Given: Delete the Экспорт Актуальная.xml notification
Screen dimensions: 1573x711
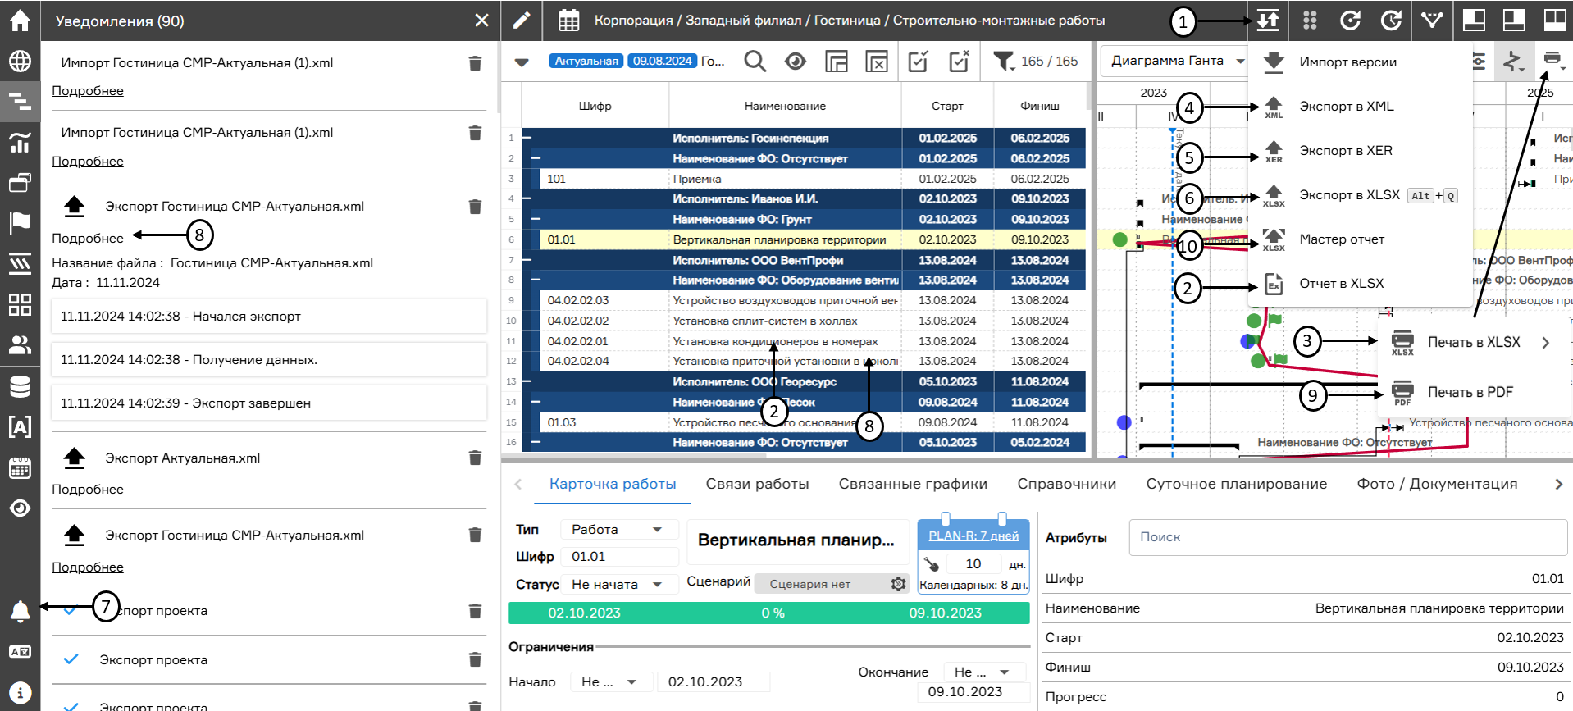Looking at the screenshot, I should [475, 458].
